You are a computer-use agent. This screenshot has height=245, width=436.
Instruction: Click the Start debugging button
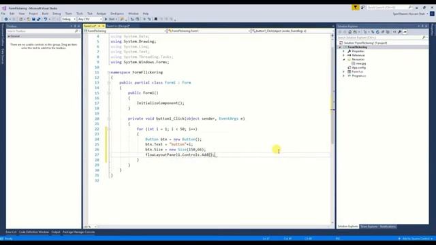(x=111, y=19)
